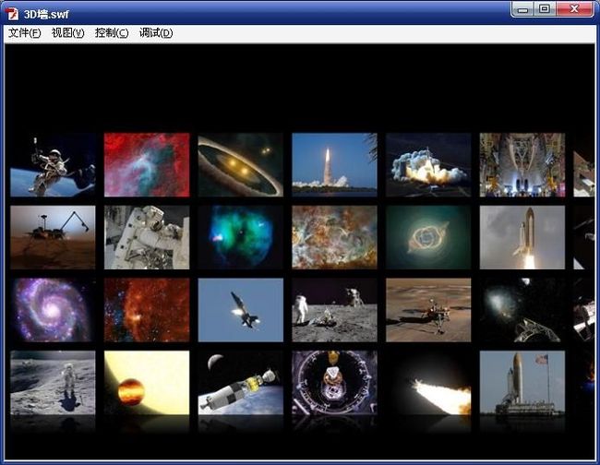This screenshot has height=465, width=600.
Task: Select the binary star dust disk thumbnail
Action: point(241,165)
